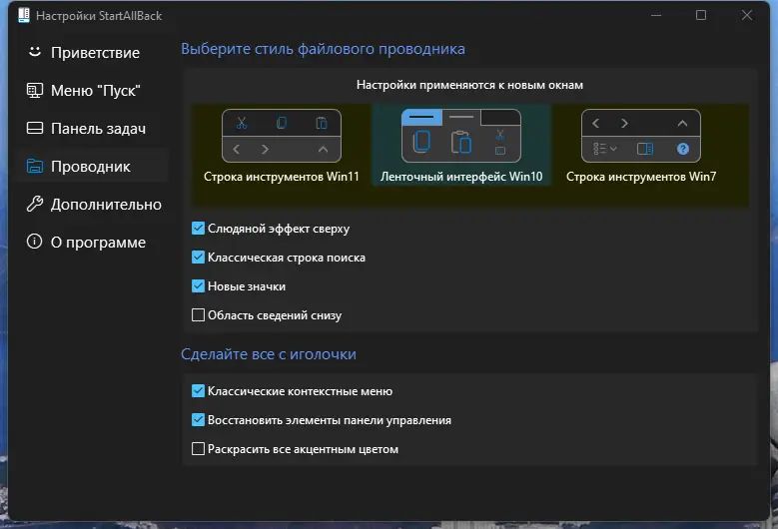Click the info icon beside О программе
This screenshot has height=529, width=778.
point(34,242)
